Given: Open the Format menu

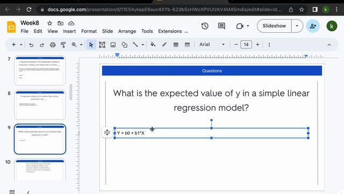Looking at the screenshot, I should click(x=89, y=31).
